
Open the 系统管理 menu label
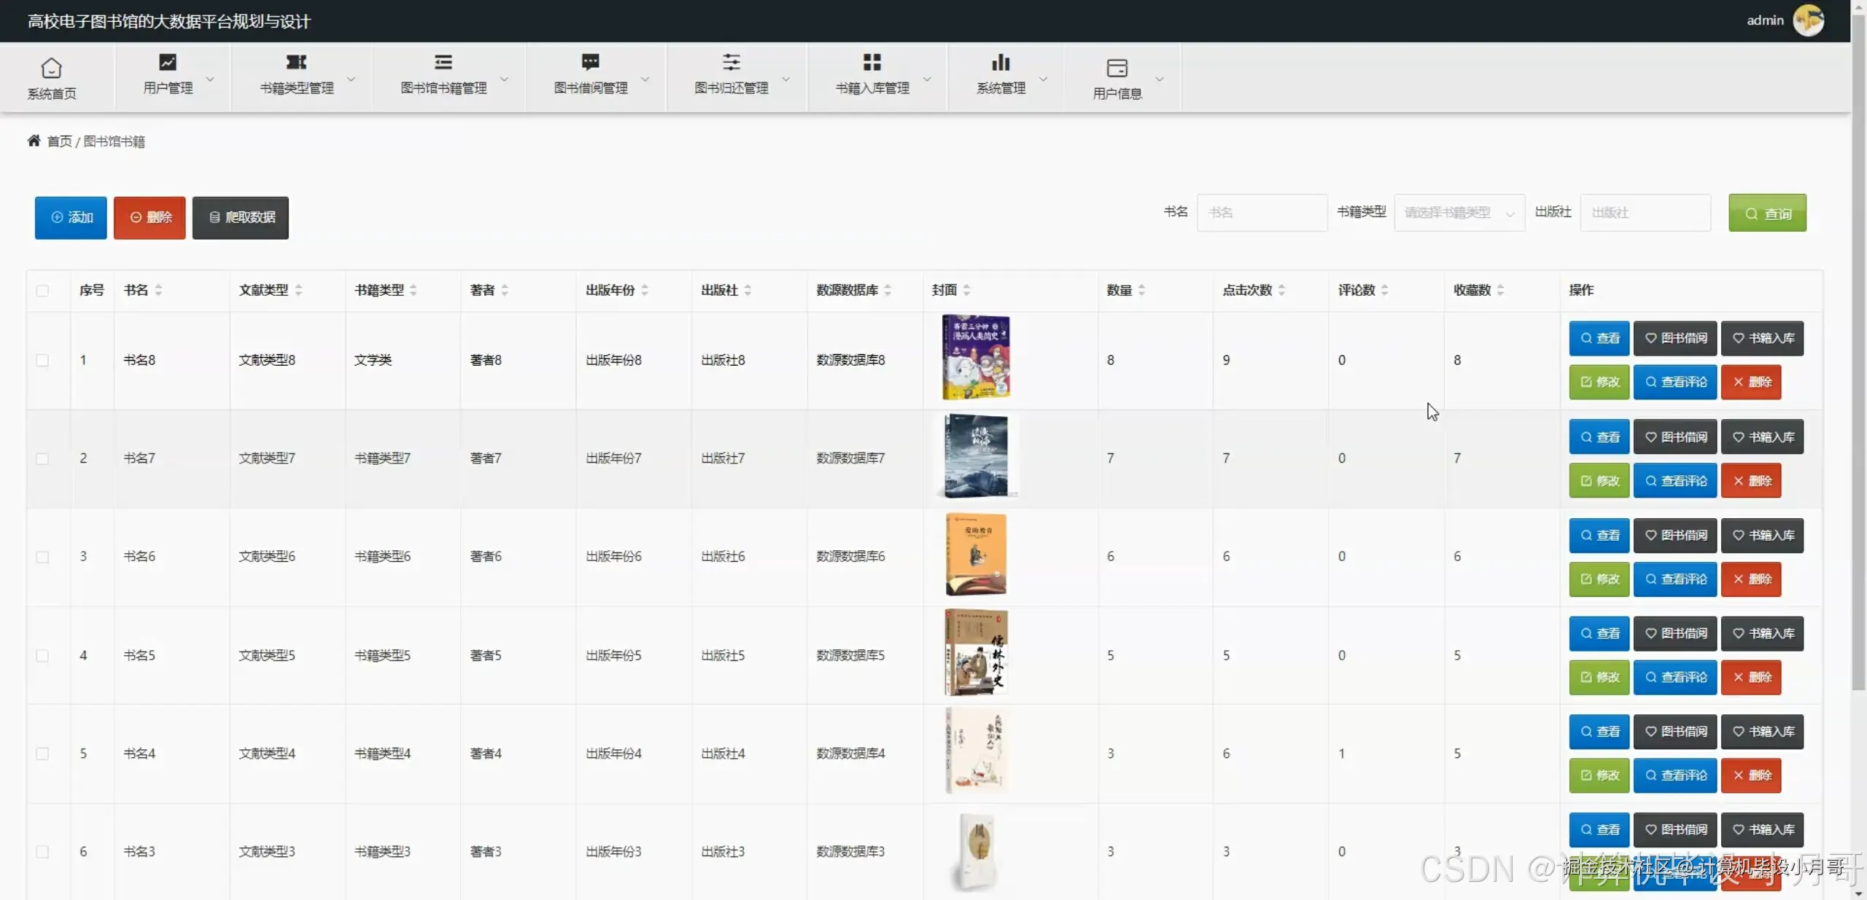1001,88
